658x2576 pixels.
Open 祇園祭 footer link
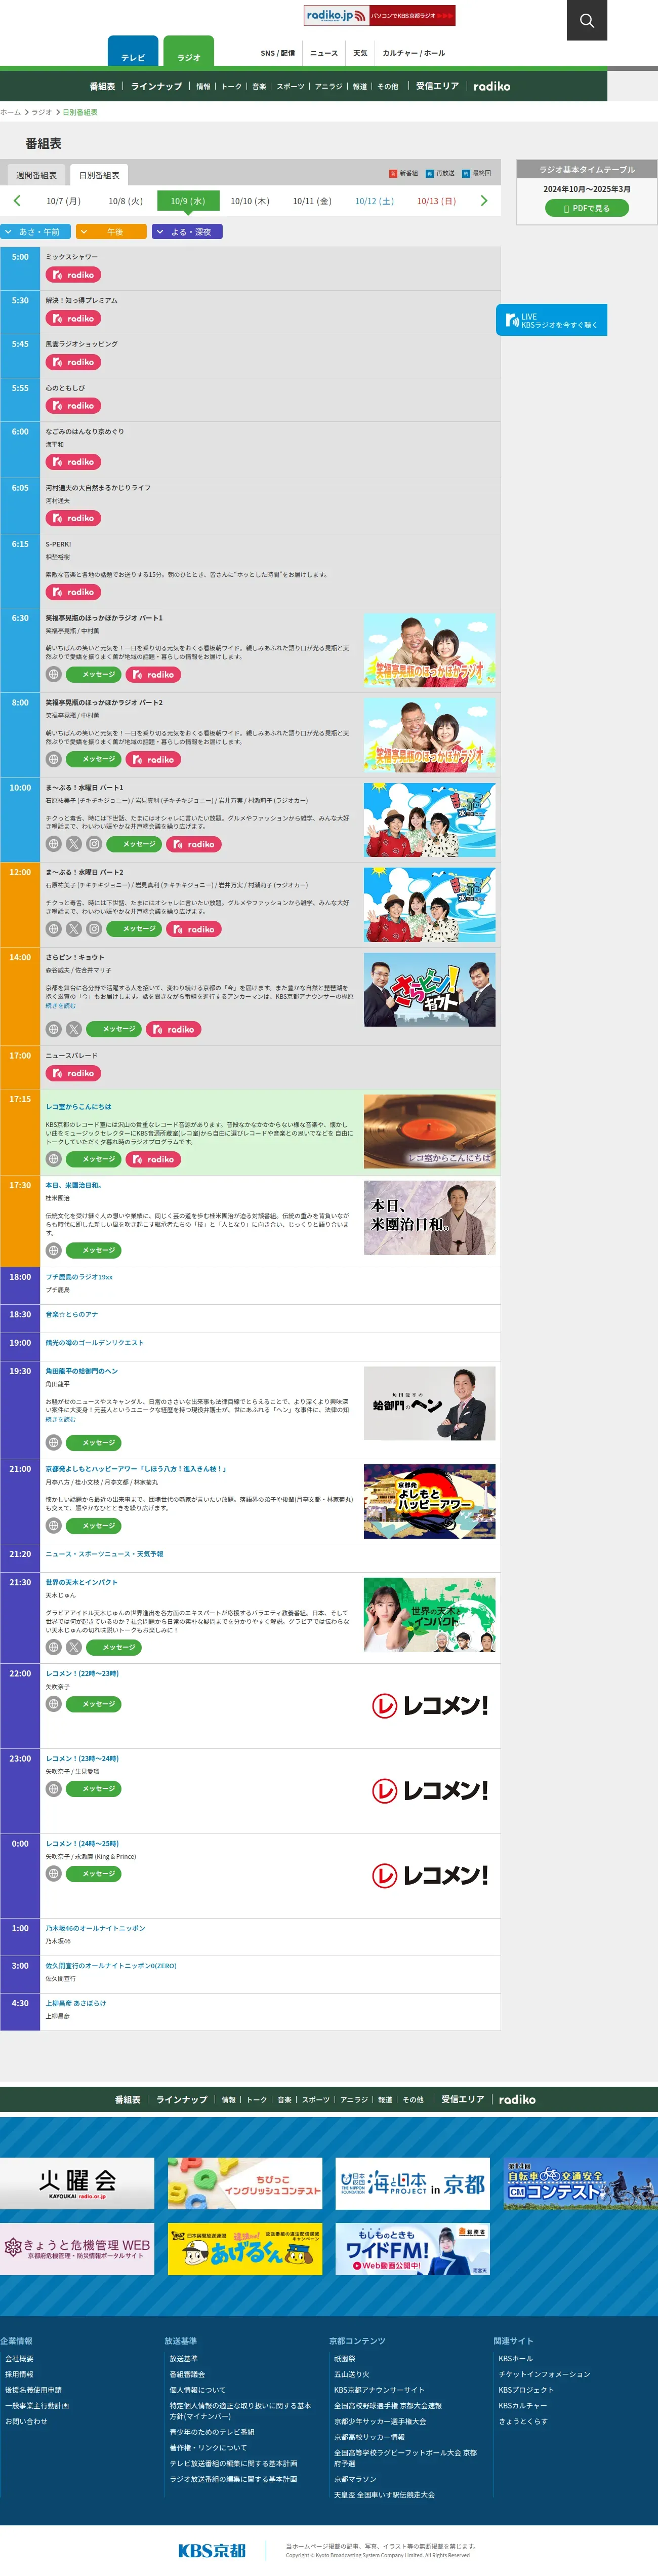tap(344, 2358)
